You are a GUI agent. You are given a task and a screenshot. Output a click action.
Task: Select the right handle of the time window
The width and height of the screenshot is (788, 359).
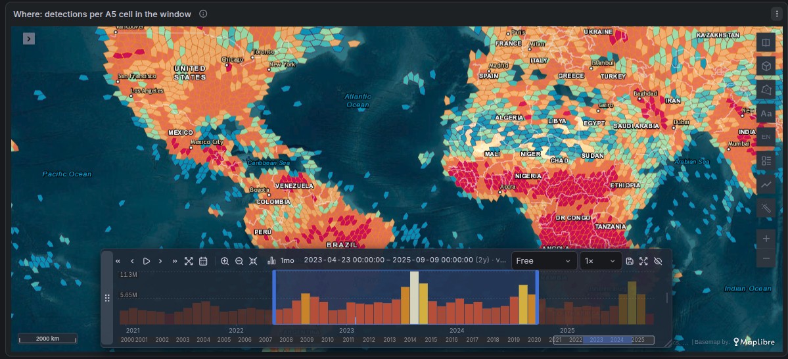coord(537,298)
